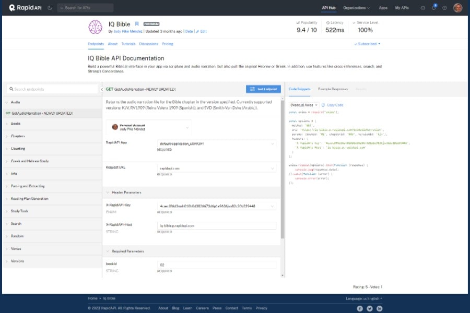Viewport: 470px width, 313px height.
Task: Open the notifications bell
Action: point(434,7)
